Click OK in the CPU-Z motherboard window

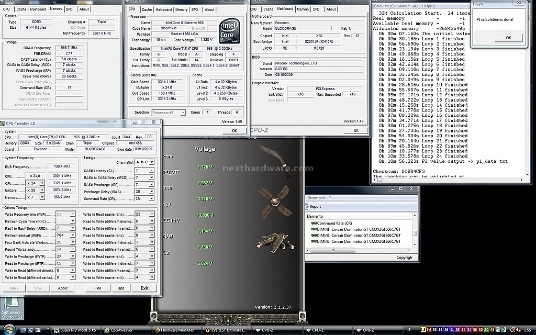[x=356, y=130]
